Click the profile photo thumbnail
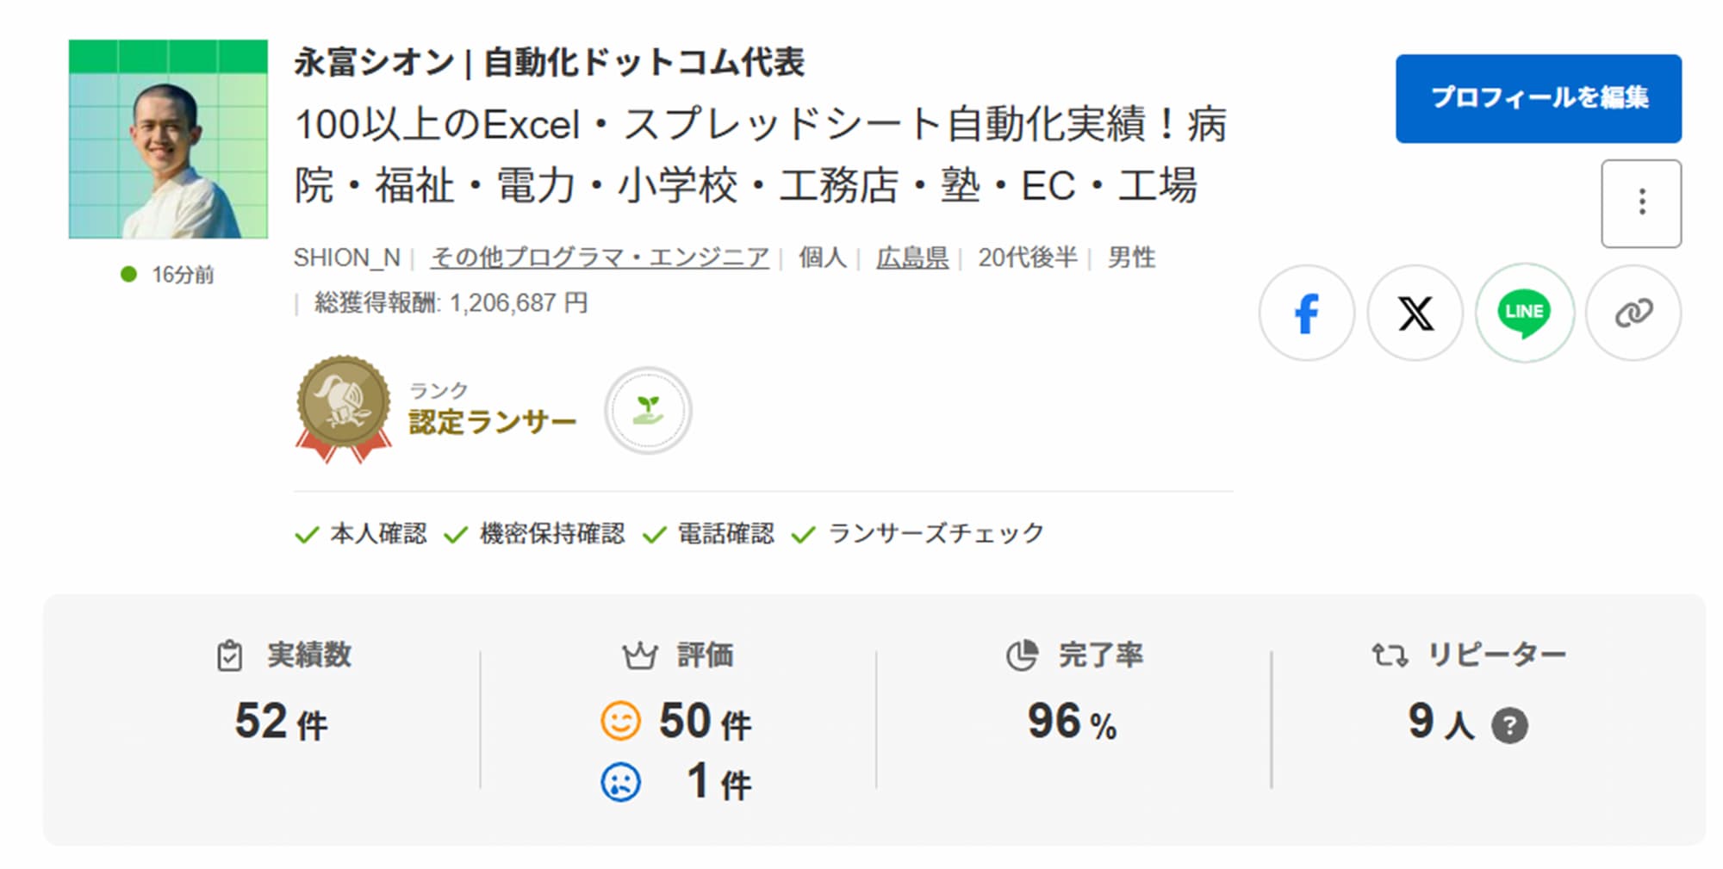 point(168,139)
